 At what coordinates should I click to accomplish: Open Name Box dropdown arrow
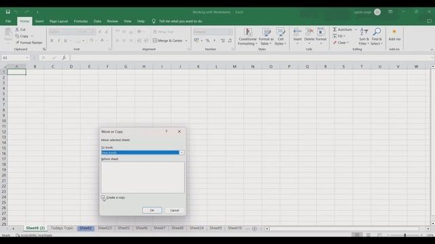pyautogui.click(x=27, y=58)
